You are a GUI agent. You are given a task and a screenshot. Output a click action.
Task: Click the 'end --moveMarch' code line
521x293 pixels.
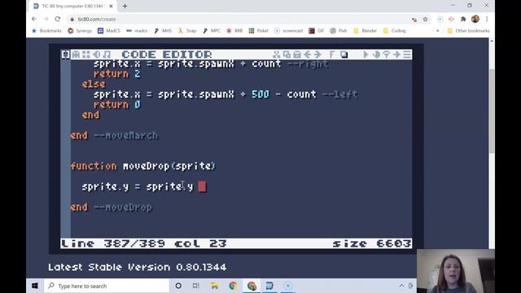coord(114,136)
